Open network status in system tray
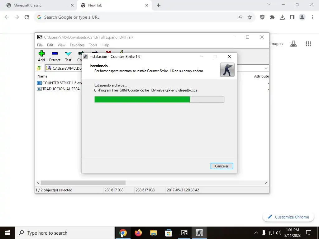Screen dimensions: 319x239 pos(271,233)
